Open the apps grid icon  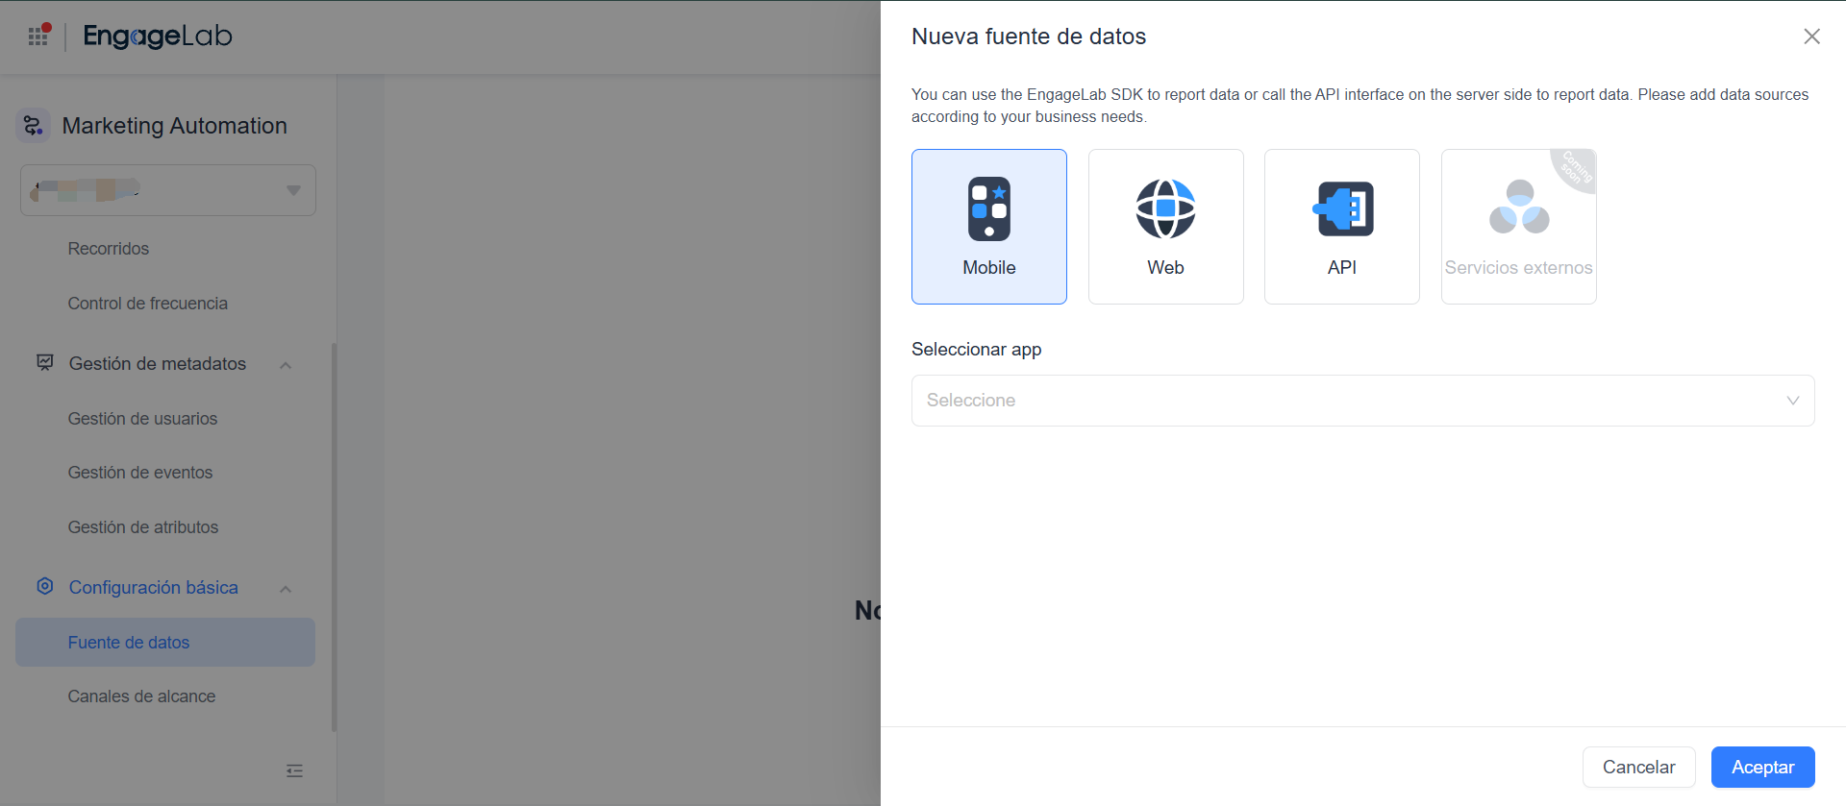click(x=38, y=36)
